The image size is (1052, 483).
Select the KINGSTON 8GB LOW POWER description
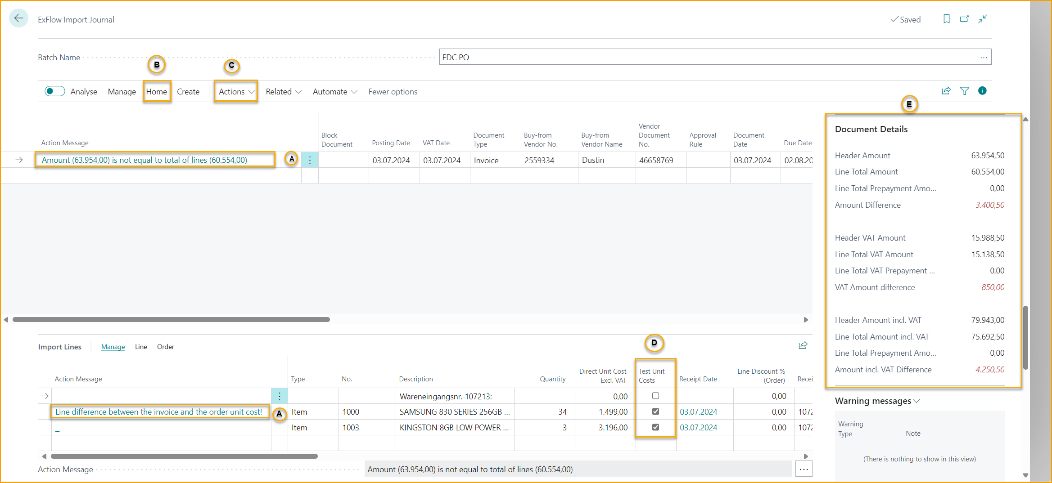coord(455,428)
